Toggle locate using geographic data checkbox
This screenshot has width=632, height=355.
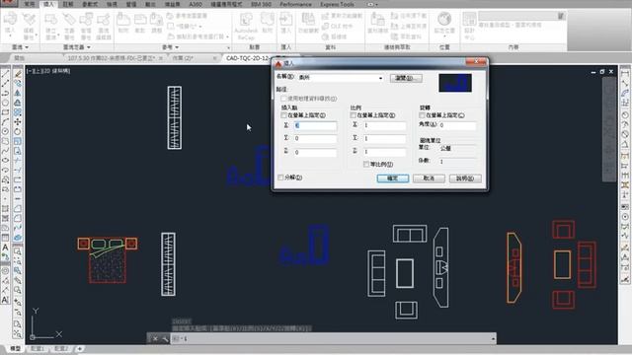[283, 99]
